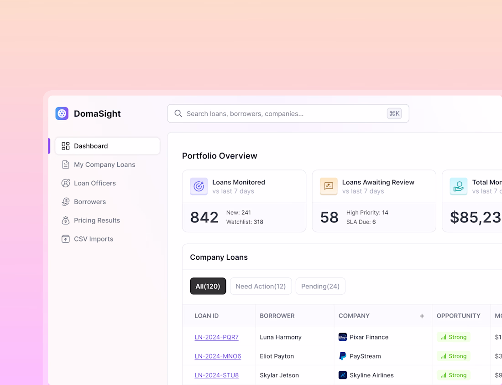Click the LOAN ID column header
The image size is (502, 385).
[x=206, y=316]
